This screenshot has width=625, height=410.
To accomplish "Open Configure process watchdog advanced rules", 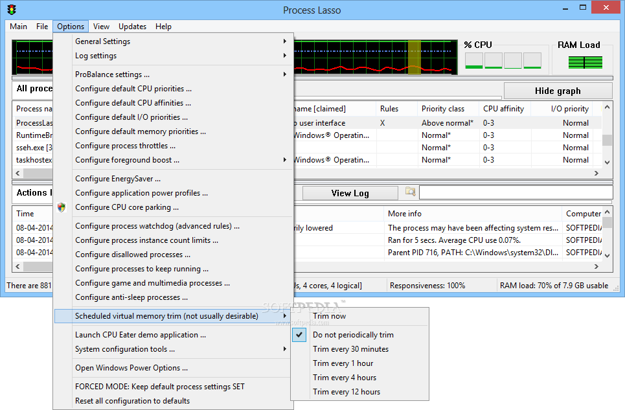I will click(174, 226).
